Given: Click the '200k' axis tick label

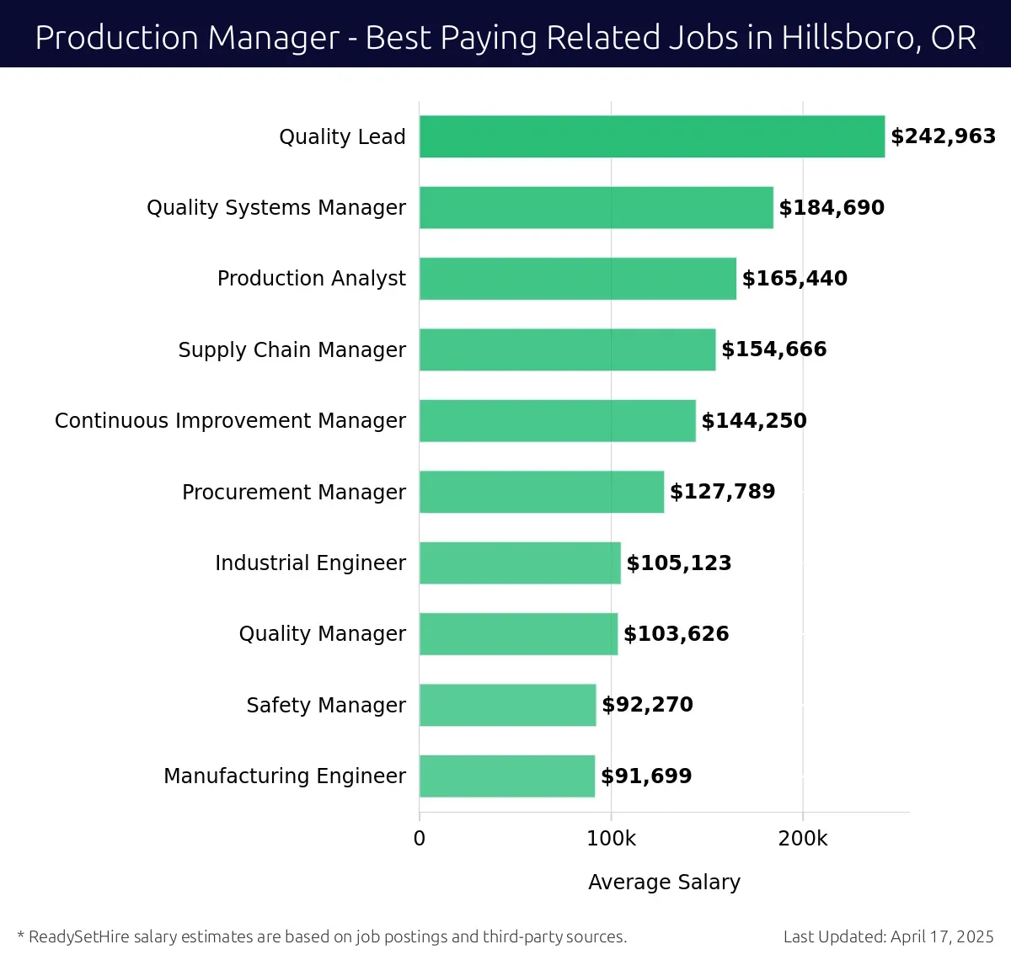Looking at the screenshot, I should [x=803, y=839].
